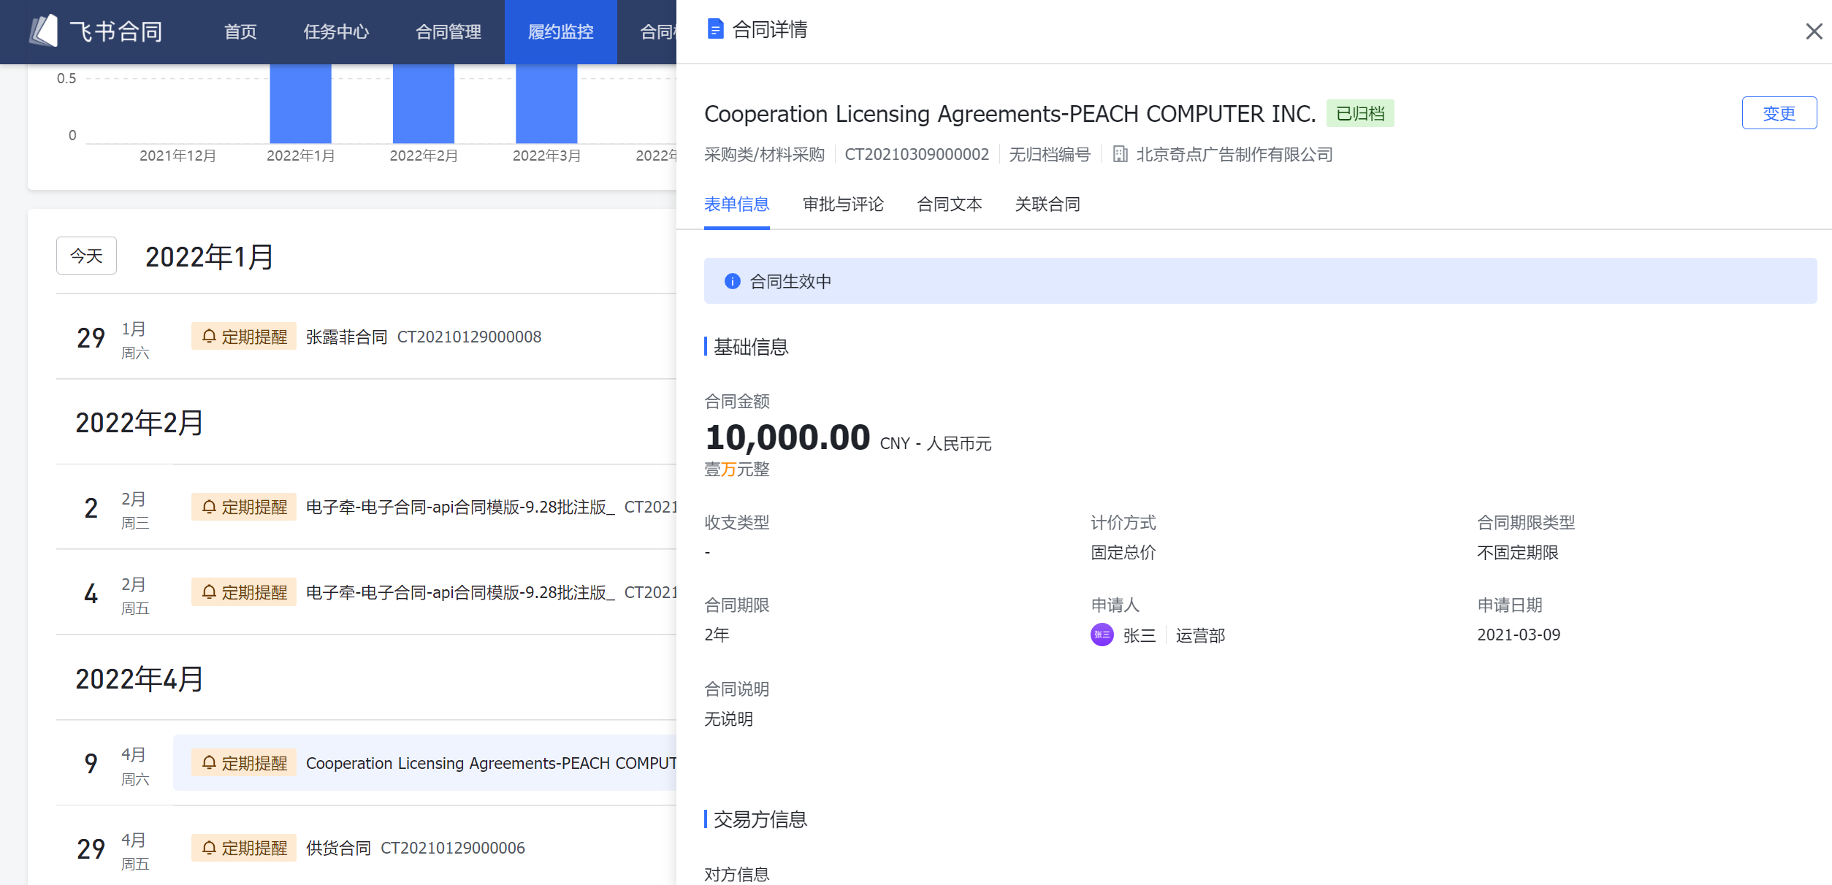Open 首页 in top navigation

240,31
